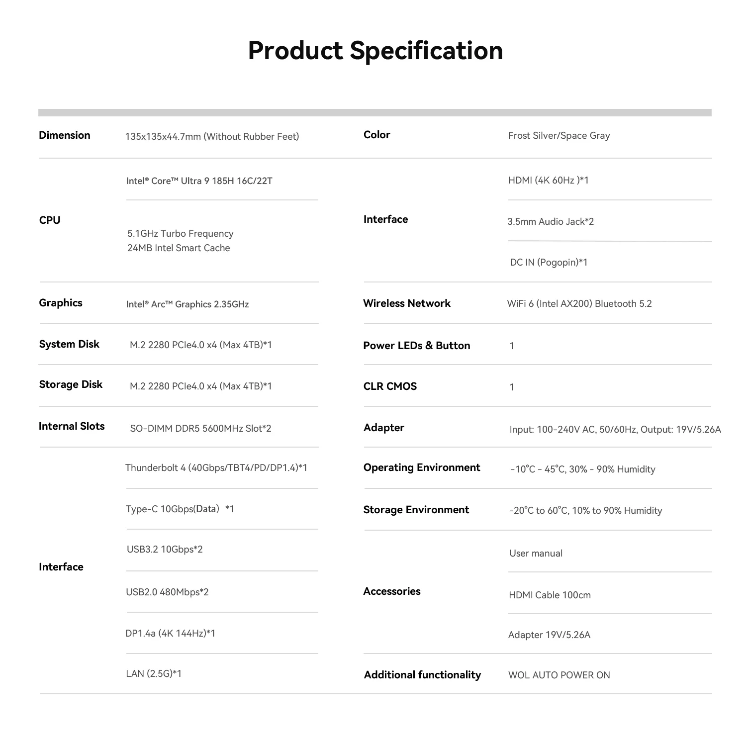Click the Thunderbolt 4 interface entry
Image resolution: width=746 pixels, height=746 pixels.
pyautogui.click(x=216, y=467)
